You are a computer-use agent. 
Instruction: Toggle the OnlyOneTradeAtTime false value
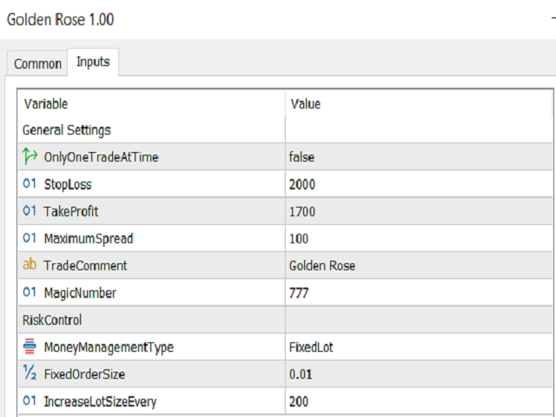419,156
